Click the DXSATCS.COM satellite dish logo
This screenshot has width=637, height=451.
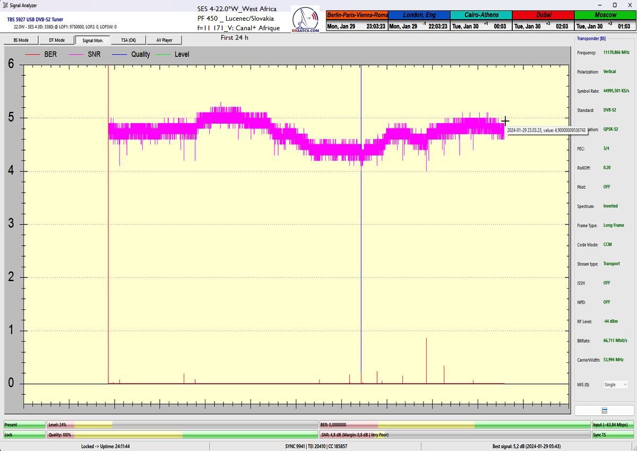tap(306, 20)
